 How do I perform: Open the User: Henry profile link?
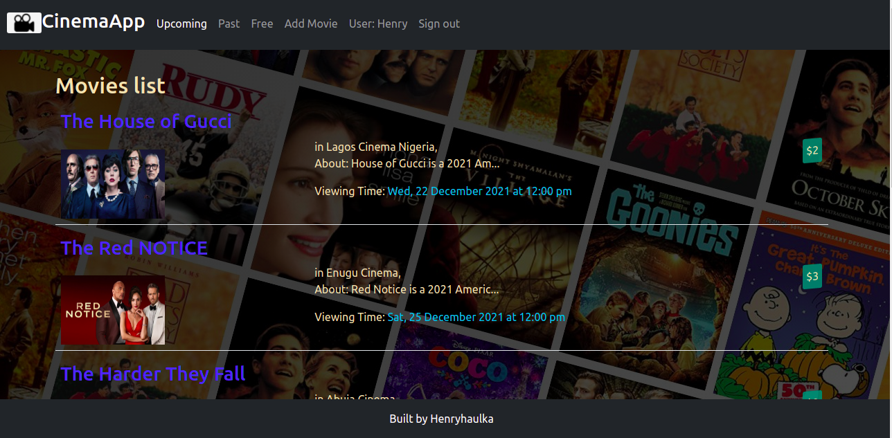point(378,24)
